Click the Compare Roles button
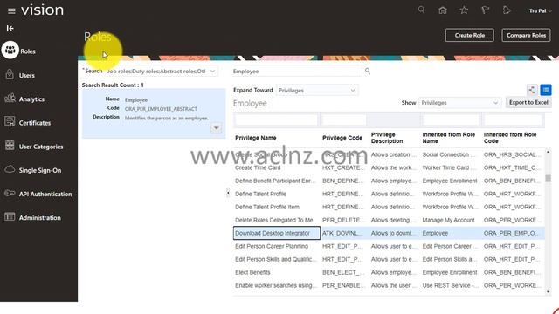This screenshot has height=314, width=559. coord(526,35)
